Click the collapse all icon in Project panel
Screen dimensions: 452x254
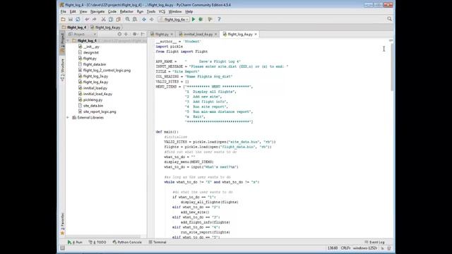pyautogui.click(x=126, y=34)
